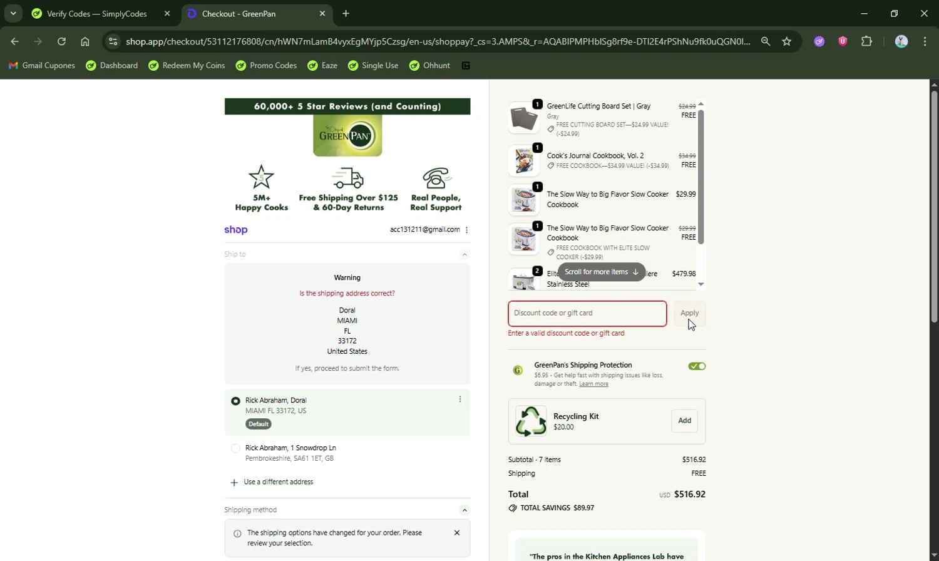Open Redeem My Coins bookmark
The width and height of the screenshot is (939, 561).
187,65
